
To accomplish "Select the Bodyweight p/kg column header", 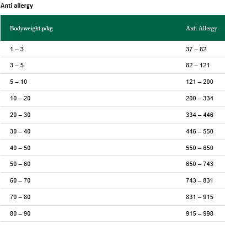I will [x=31, y=29].
